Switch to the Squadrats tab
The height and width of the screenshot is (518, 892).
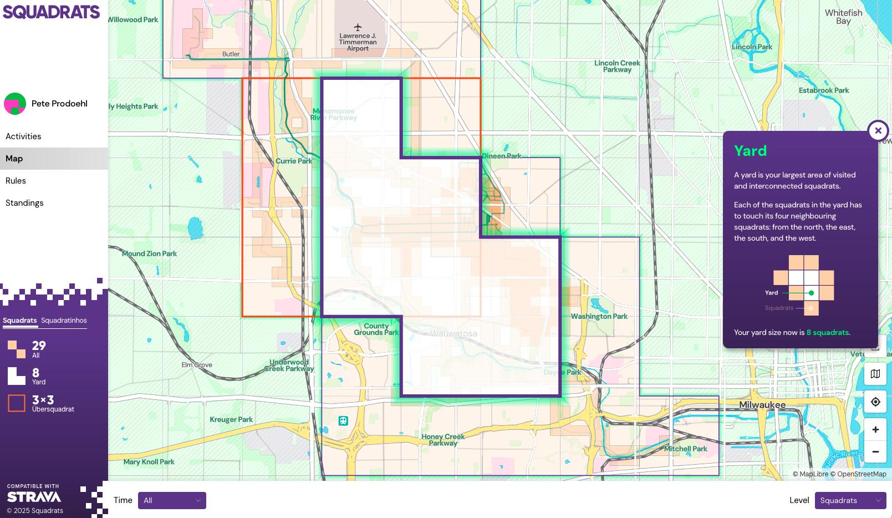(20, 321)
